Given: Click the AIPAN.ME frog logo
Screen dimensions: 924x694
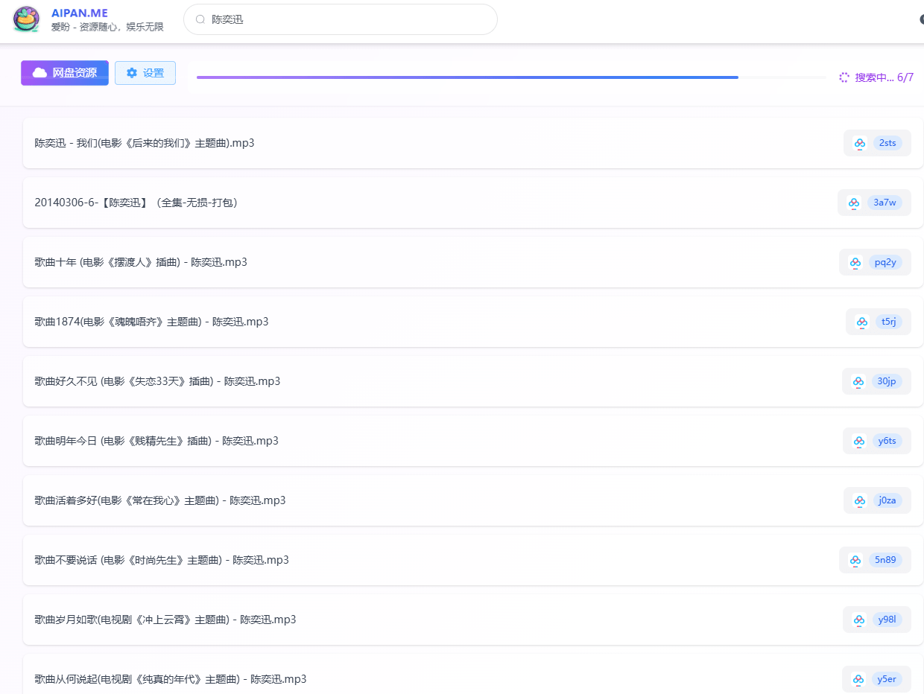Looking at the screenshot, I should (x=26, y=19).
